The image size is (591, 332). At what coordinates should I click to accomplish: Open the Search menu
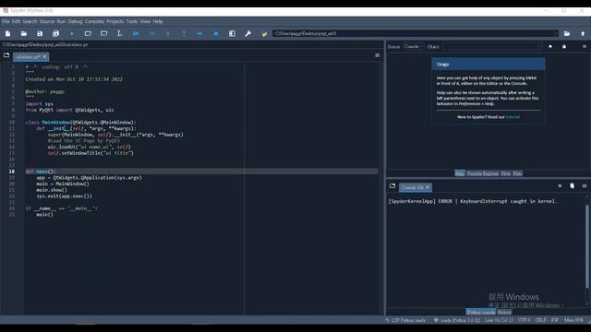[30, 21]
